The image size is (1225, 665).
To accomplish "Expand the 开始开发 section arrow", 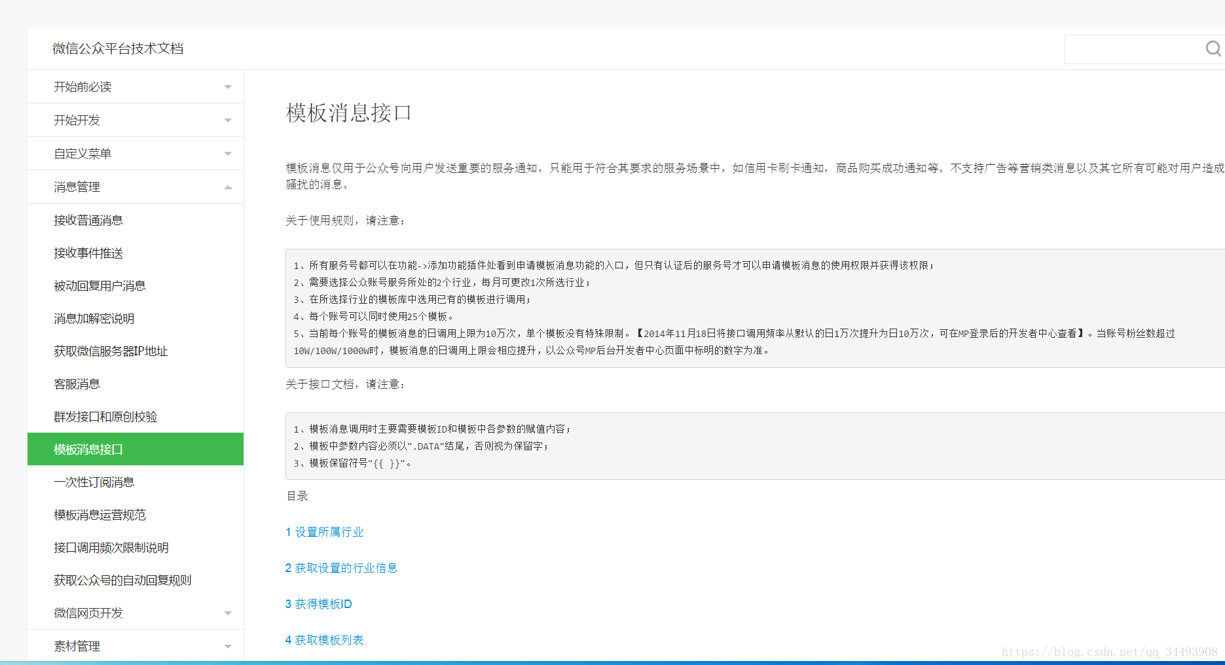I will [x=228, y=120].
